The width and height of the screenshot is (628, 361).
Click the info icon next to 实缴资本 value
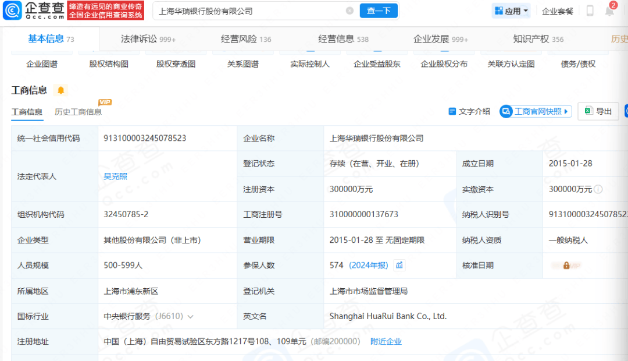point(598,189)
